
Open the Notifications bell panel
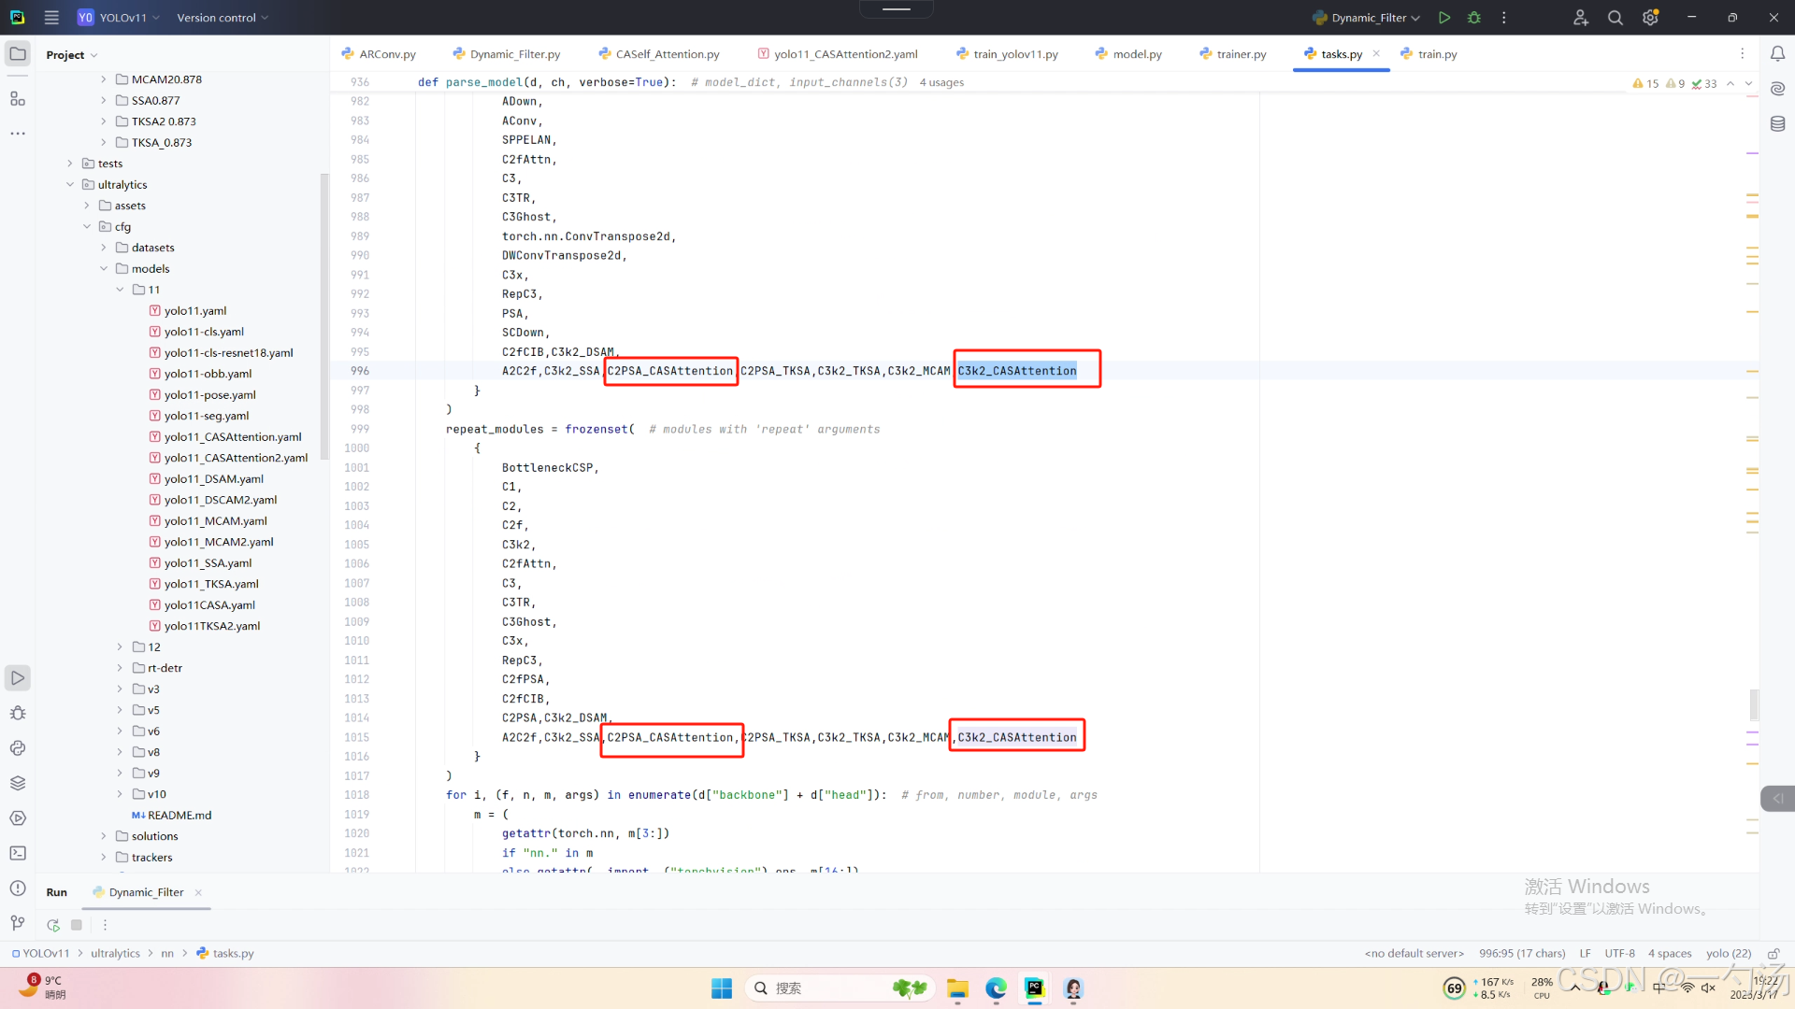pyautogui.click(x=1777, y=54)
